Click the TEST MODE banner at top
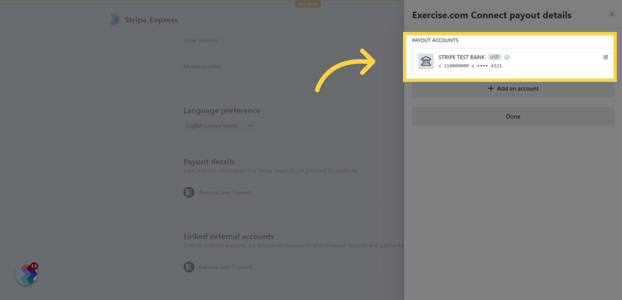This screenshot has height=300, width=622. pos(308,4)
